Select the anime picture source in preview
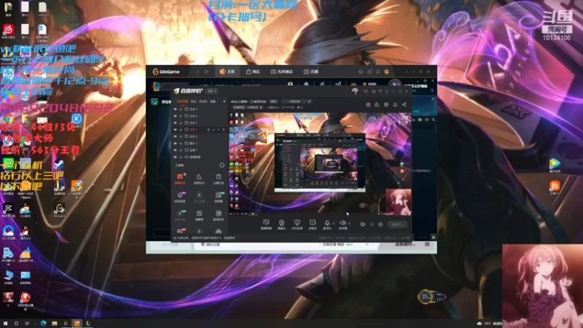Screen dimensions: 583x328 (399, 202)
